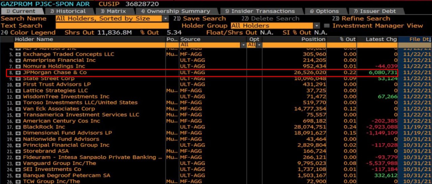Click Refine Search
The height and width of the screenshot is (184, 432).
tap(361, 19)
